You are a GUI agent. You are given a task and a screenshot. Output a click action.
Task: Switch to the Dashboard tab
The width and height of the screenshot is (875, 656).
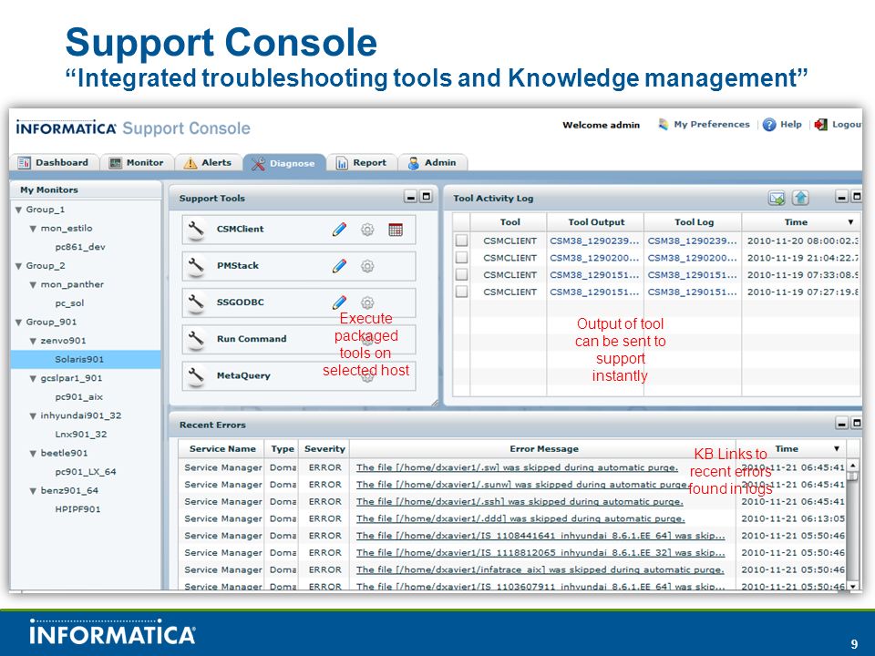click(54, 162)
